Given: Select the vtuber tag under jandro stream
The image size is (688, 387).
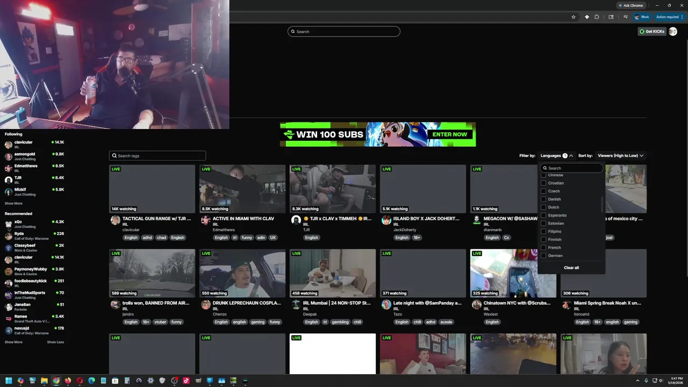Looking at the screenshot, I should point(161,322).
